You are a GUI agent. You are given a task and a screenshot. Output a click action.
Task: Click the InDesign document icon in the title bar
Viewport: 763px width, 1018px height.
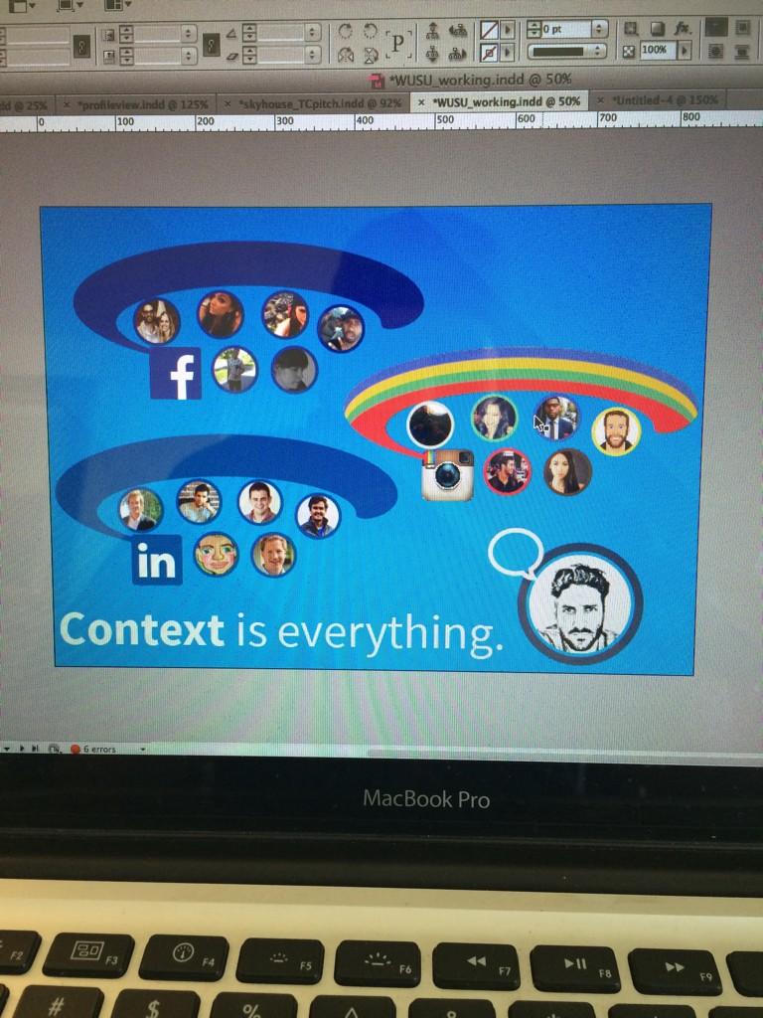[x=377, y=82]
